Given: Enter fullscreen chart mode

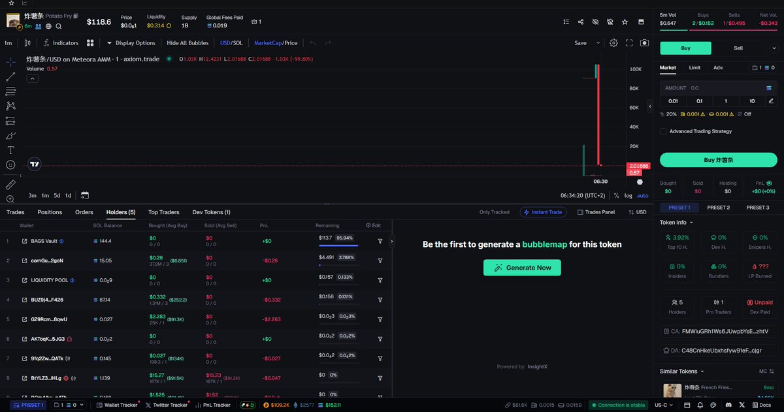Looking at the screenshot, I should tap(629, 43).
